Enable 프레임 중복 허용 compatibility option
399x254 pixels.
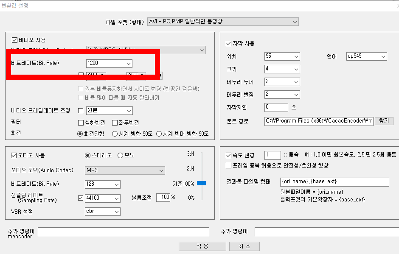point(228,165)
